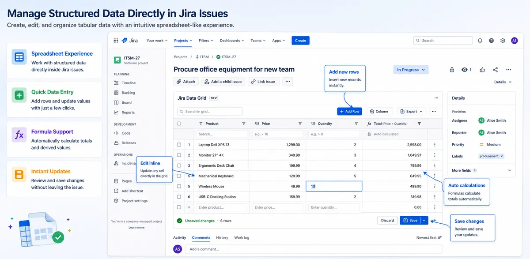Open the notifications bell
Image resolution: width=530 pixels, height=259 pixels.
pos(480,41)
